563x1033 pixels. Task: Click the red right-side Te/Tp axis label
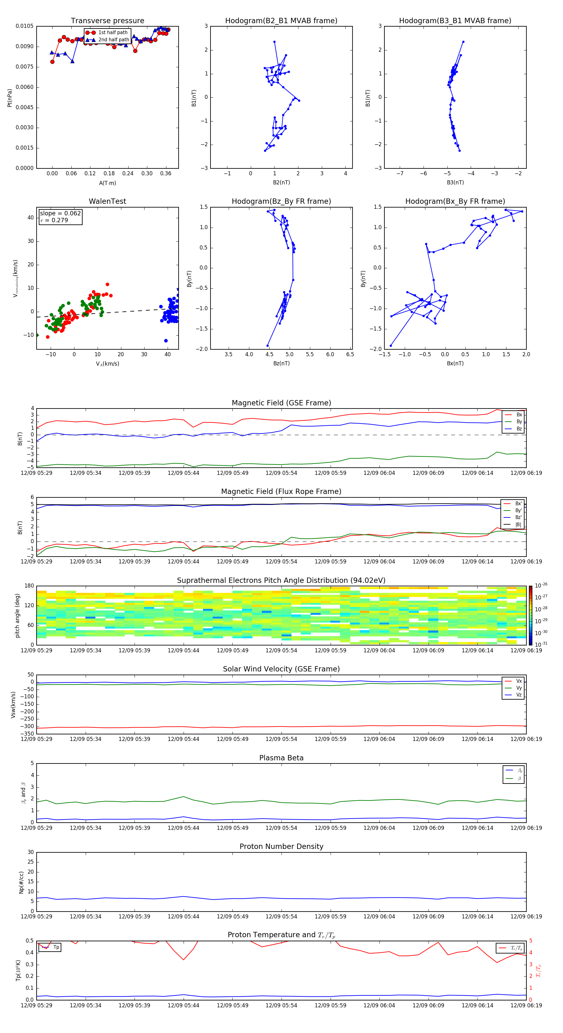pyautogui.click(x=539, y=970)
